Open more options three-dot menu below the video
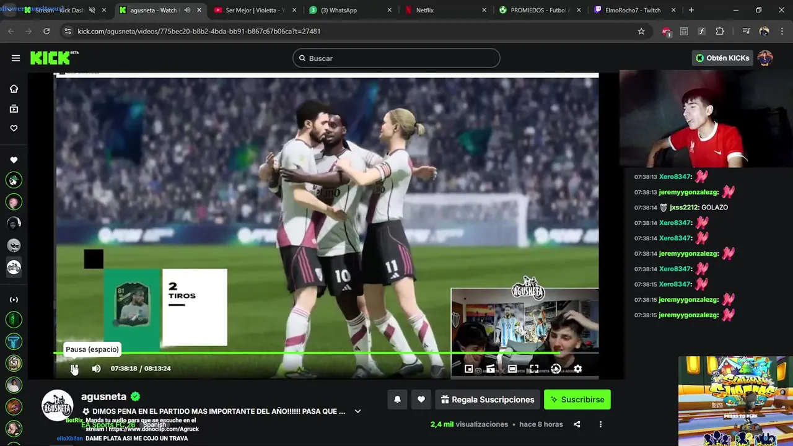 pyautogui.click(x=600, y=424)
